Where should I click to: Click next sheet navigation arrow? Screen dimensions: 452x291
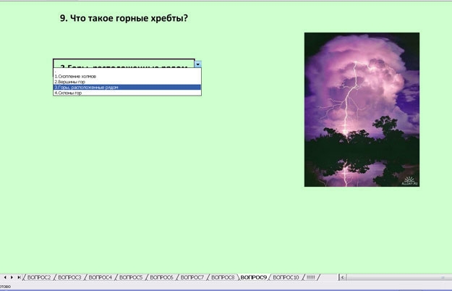12,277
